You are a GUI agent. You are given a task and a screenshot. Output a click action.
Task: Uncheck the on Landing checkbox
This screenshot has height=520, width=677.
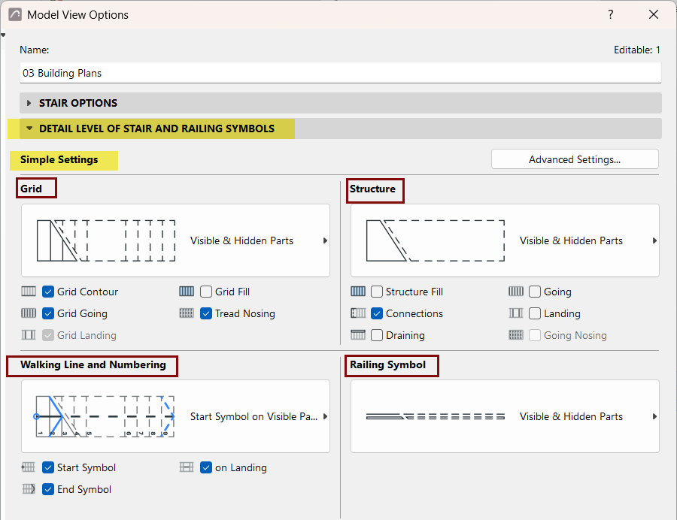point(206,467)
